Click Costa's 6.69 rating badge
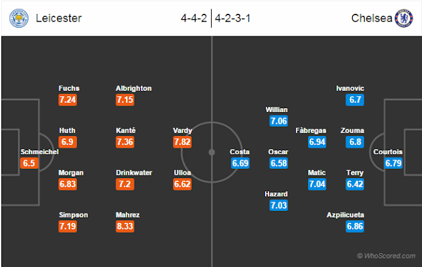Screen dimensions: 422x267 (x=240, y=163)
